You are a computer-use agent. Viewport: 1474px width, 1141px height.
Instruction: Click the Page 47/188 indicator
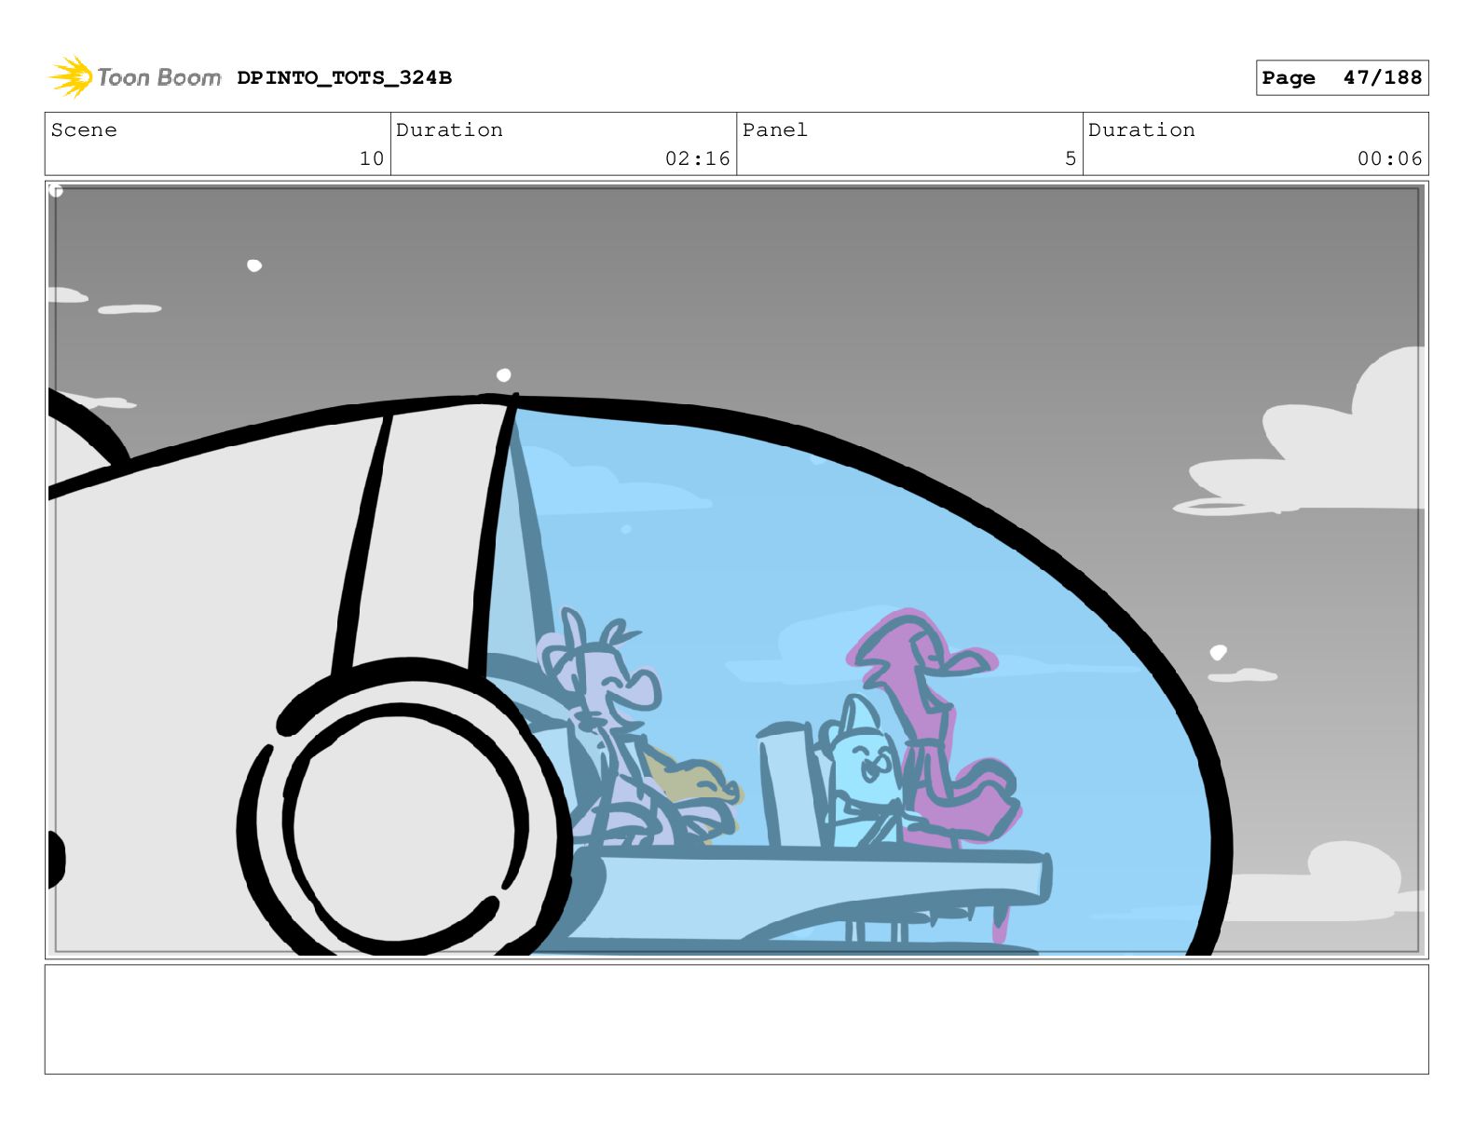pyautogui.click(x=1342, y=78)
